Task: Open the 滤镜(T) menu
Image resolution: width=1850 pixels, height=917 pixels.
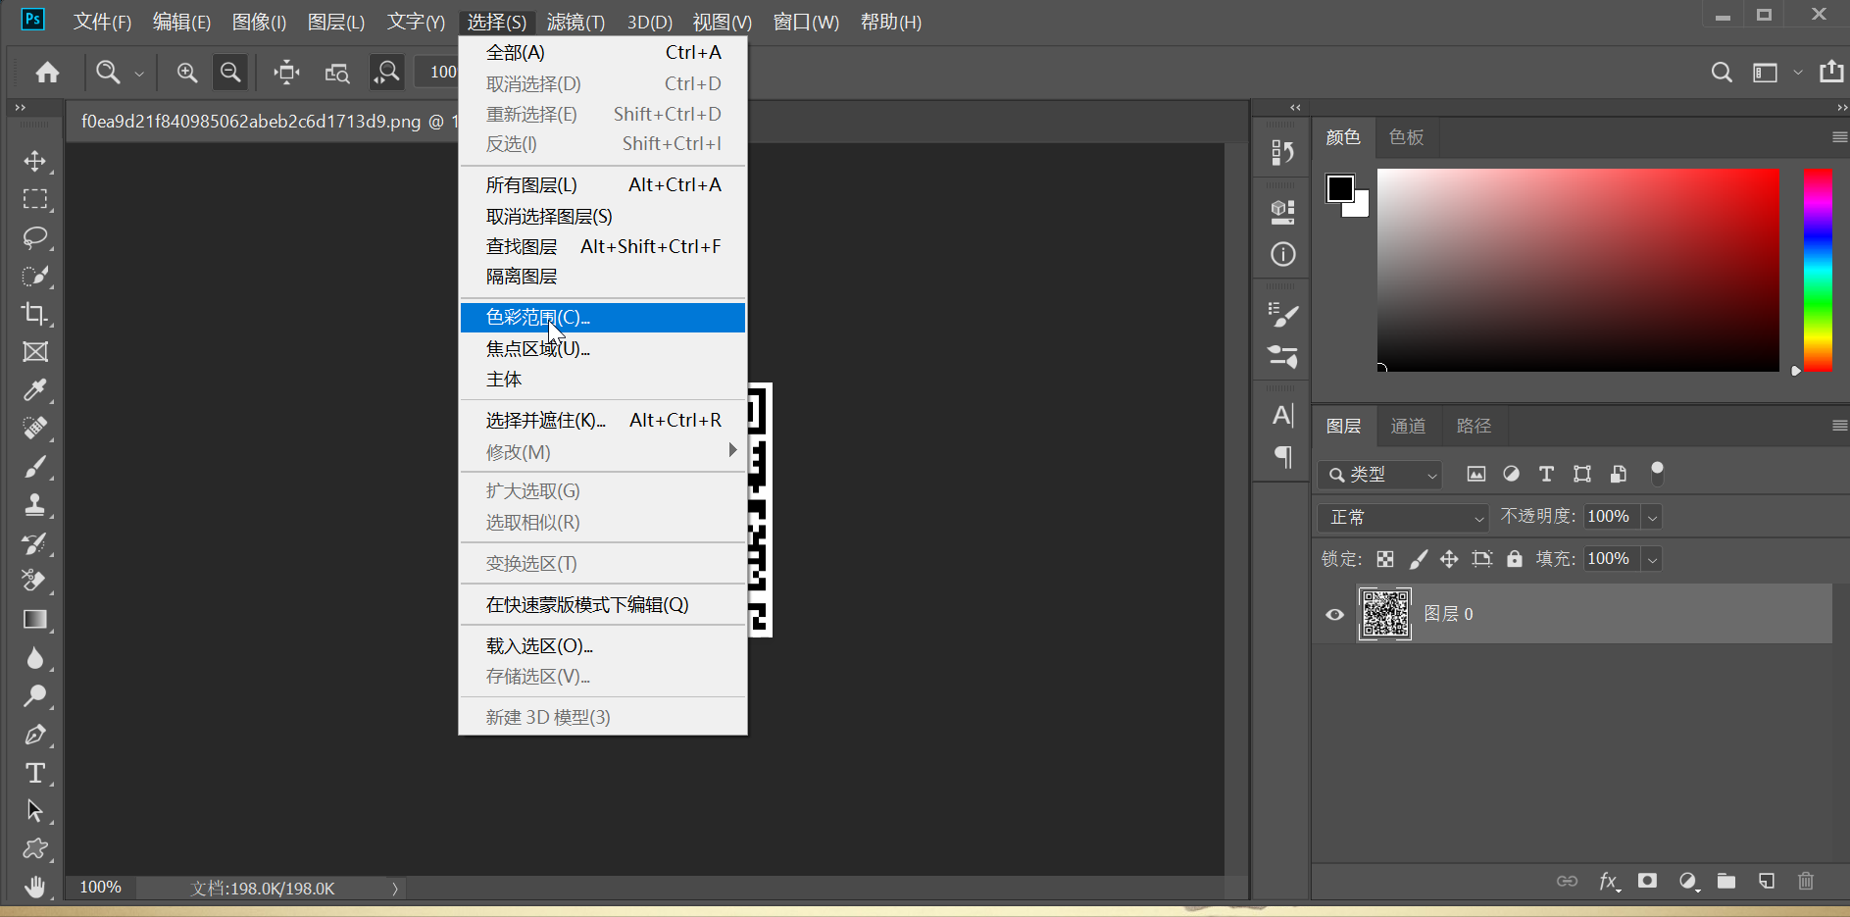Action: [x=575, y=22]
